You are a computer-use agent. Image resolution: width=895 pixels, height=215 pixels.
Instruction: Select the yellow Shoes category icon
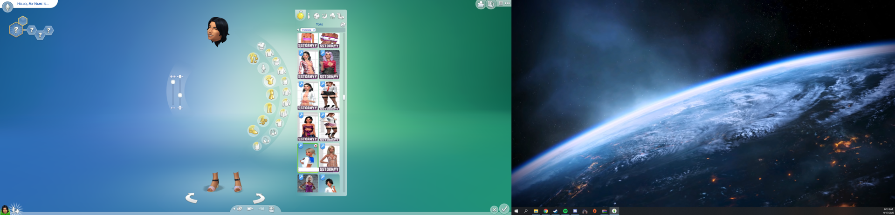coord(253,130)
